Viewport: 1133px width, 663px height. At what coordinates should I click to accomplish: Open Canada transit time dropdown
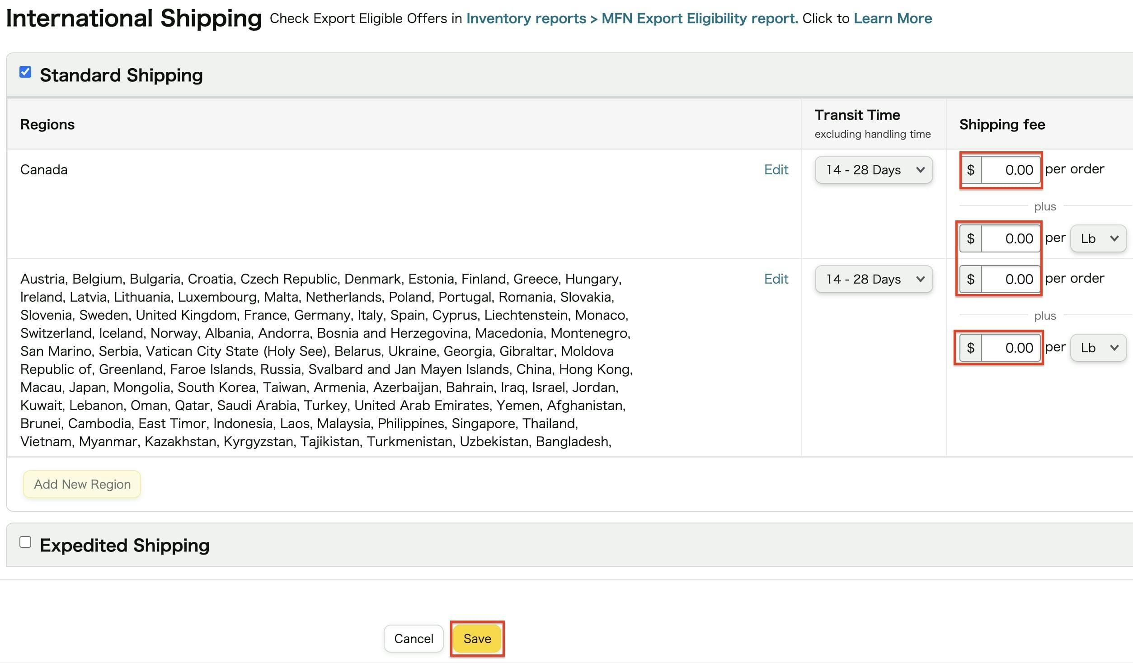[873, 170]
